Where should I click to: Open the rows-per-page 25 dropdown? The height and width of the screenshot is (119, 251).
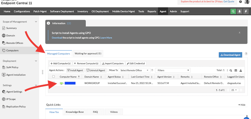234,90
